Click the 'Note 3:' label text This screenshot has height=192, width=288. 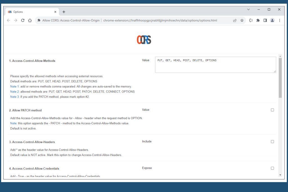[x=15, y=97]
